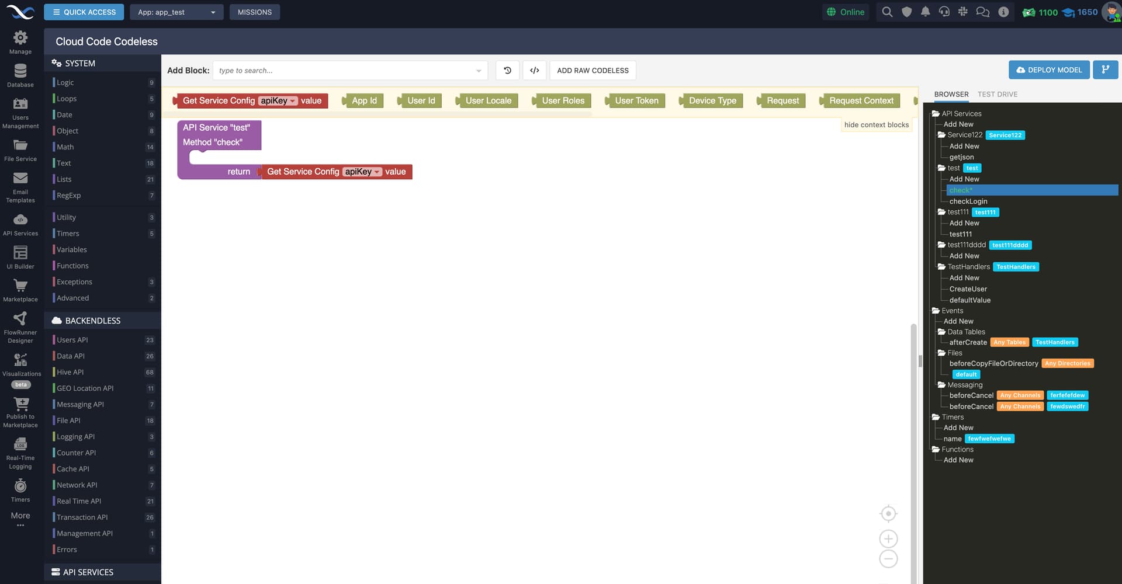The width and height of the screenshot is (1122, 584).
Task: Open the apiKey dropdown in the return block
Action: [378, 172]
